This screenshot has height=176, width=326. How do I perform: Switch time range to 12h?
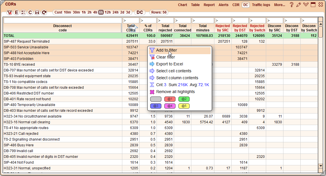click(108, 12)
